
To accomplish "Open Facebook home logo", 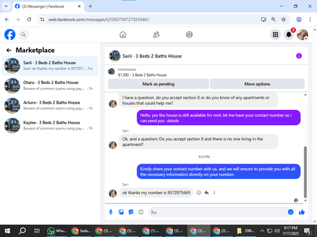I will [10, 35].
